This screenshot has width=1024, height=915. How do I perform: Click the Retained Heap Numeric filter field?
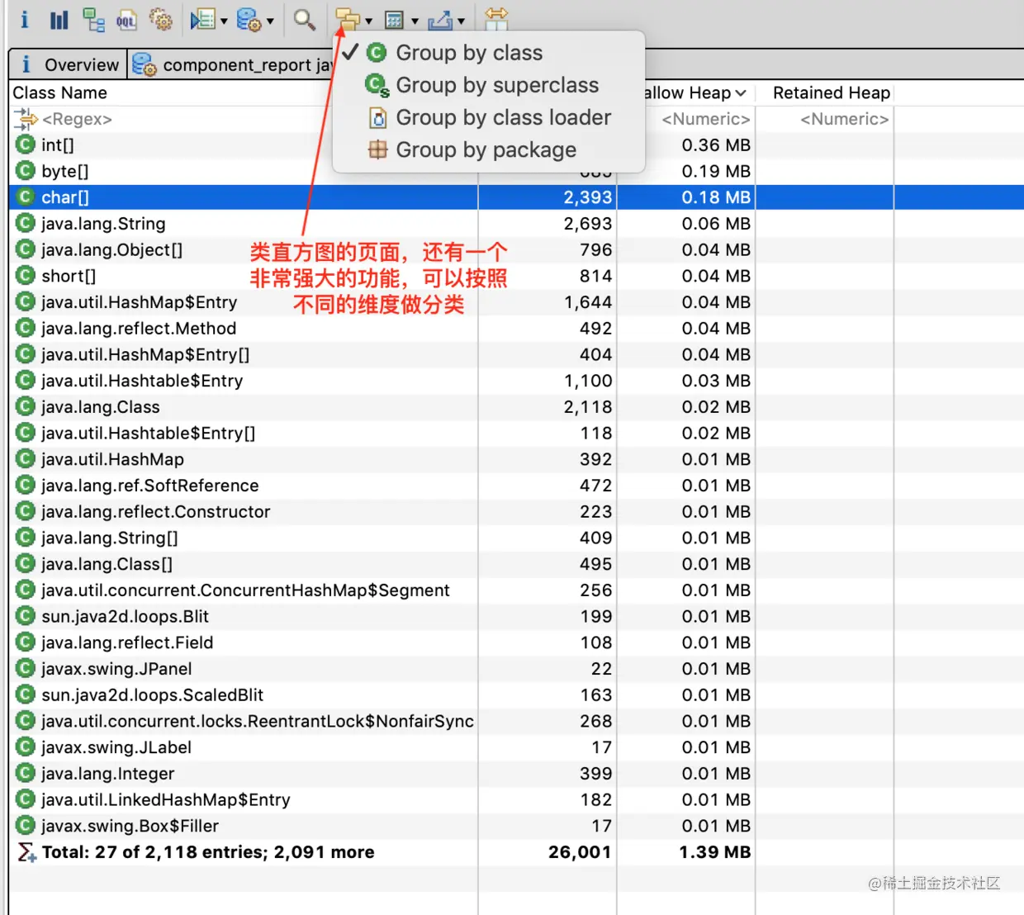click(x=844, y=119)
